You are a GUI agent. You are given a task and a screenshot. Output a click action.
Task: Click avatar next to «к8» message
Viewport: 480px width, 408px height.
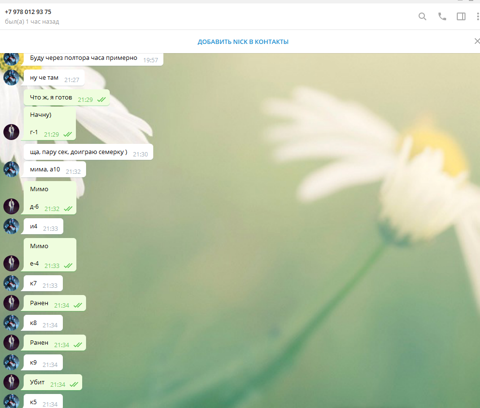click(11, 323)
